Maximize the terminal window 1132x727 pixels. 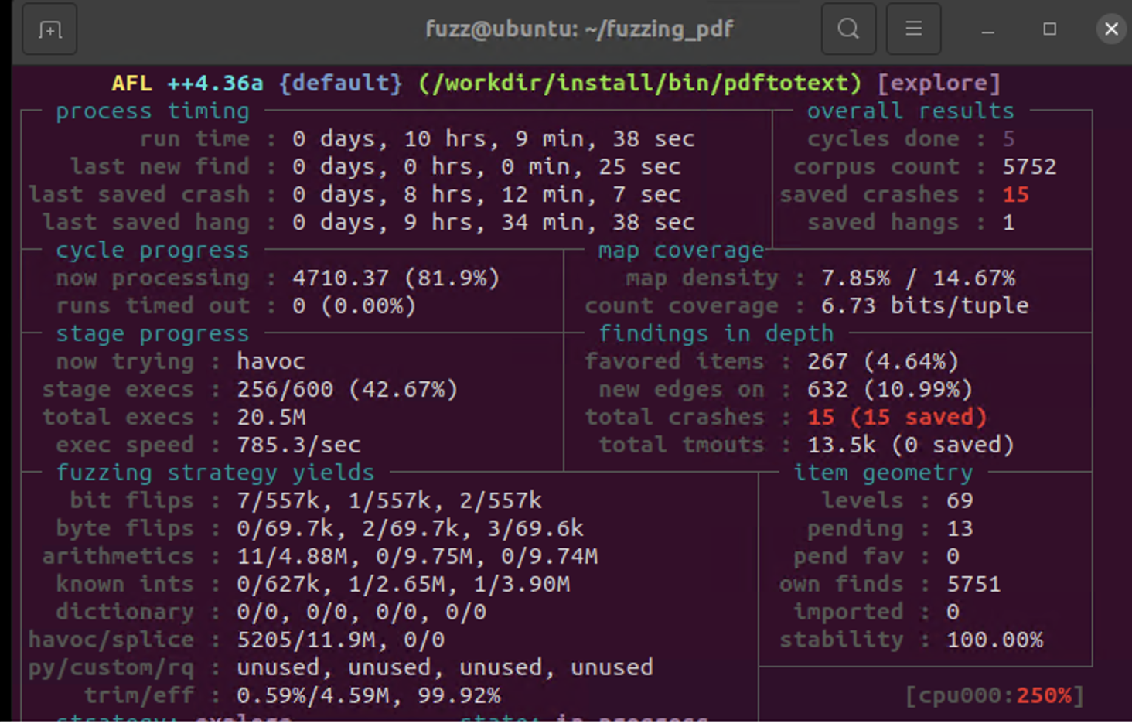tap(1049, 29)
